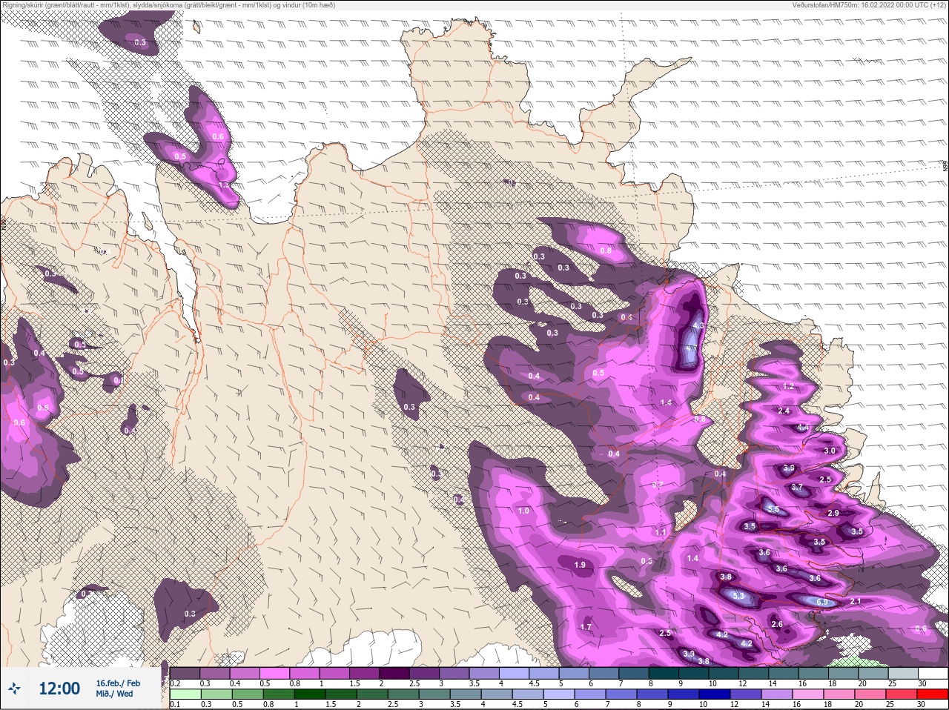Click the 2.6 precipitation value on map
Viewport: 949px width, 710px height.
coord(777,624)
